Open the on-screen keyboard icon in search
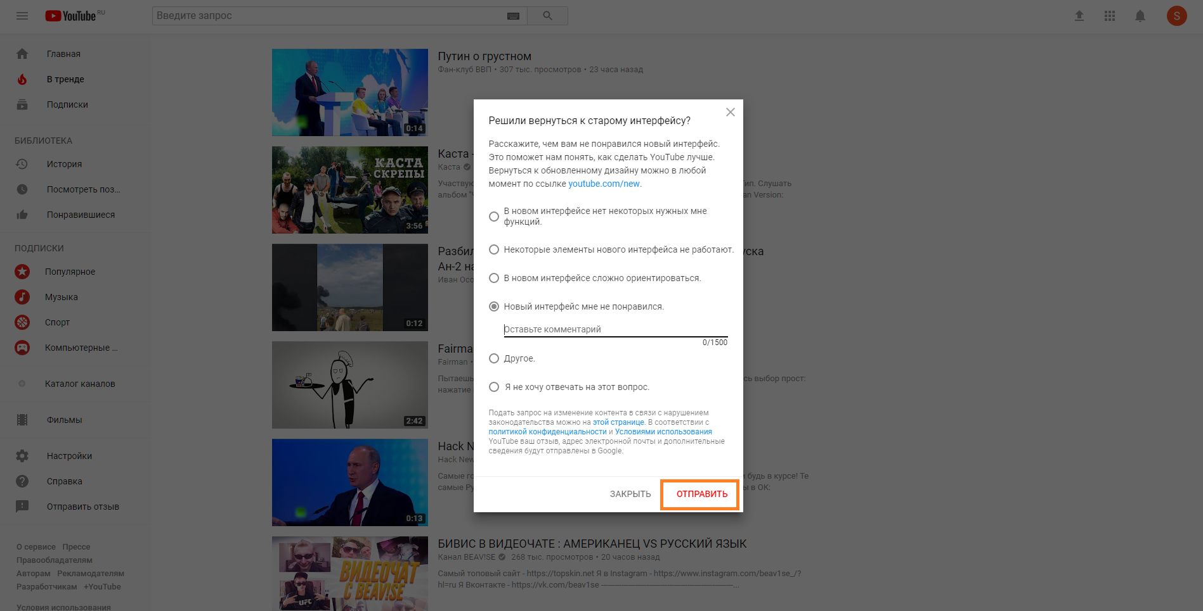Image resolution: width=1203 pixels, height=611 pixels. 514,16
